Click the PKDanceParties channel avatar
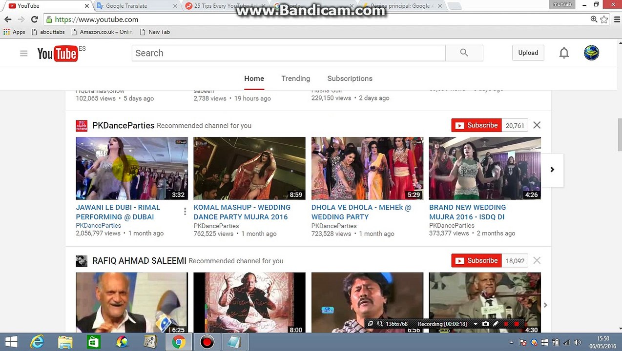Screen dimensions: 622x351 [82, 125]
